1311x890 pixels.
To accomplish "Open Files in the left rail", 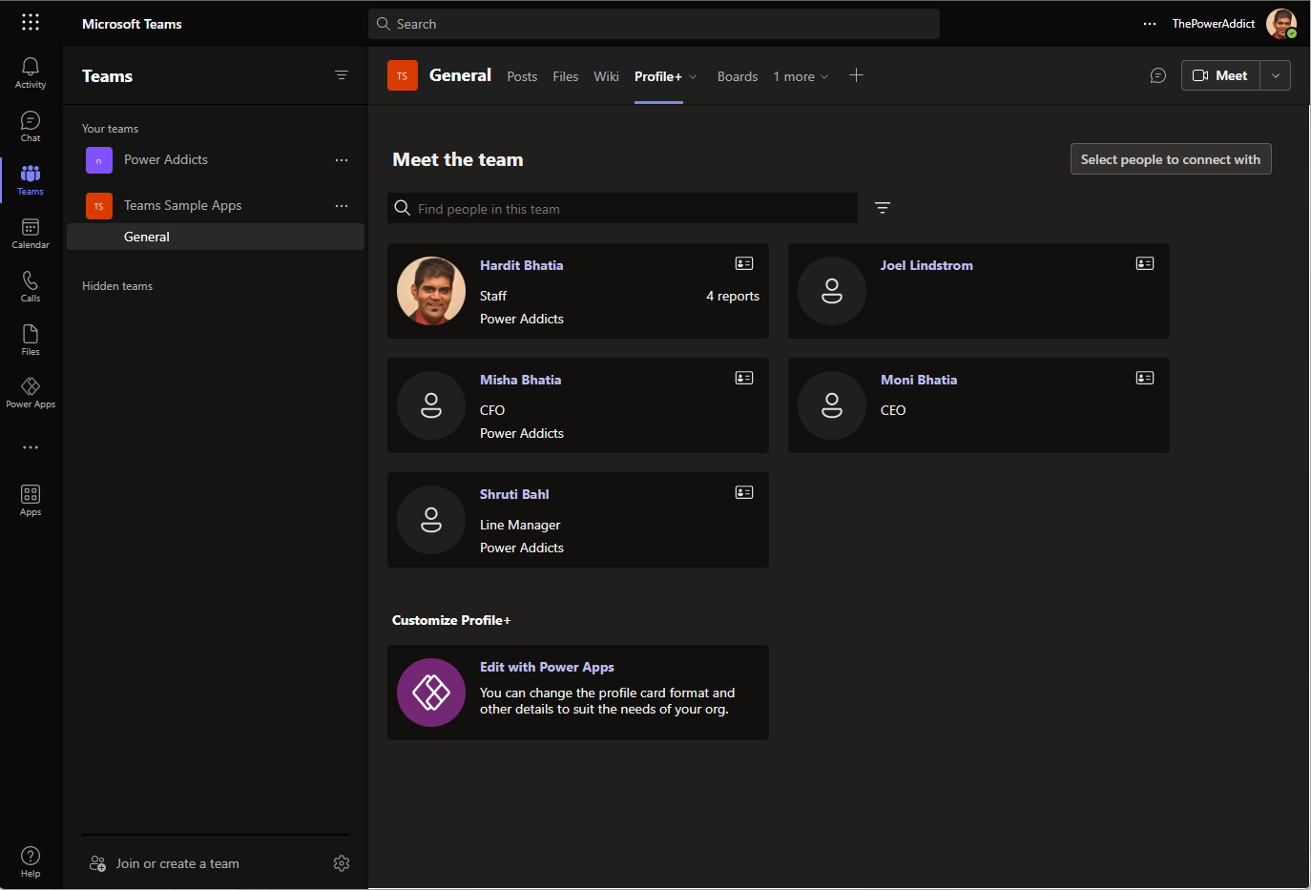I will pyautogui.click(x=31, y=340).
